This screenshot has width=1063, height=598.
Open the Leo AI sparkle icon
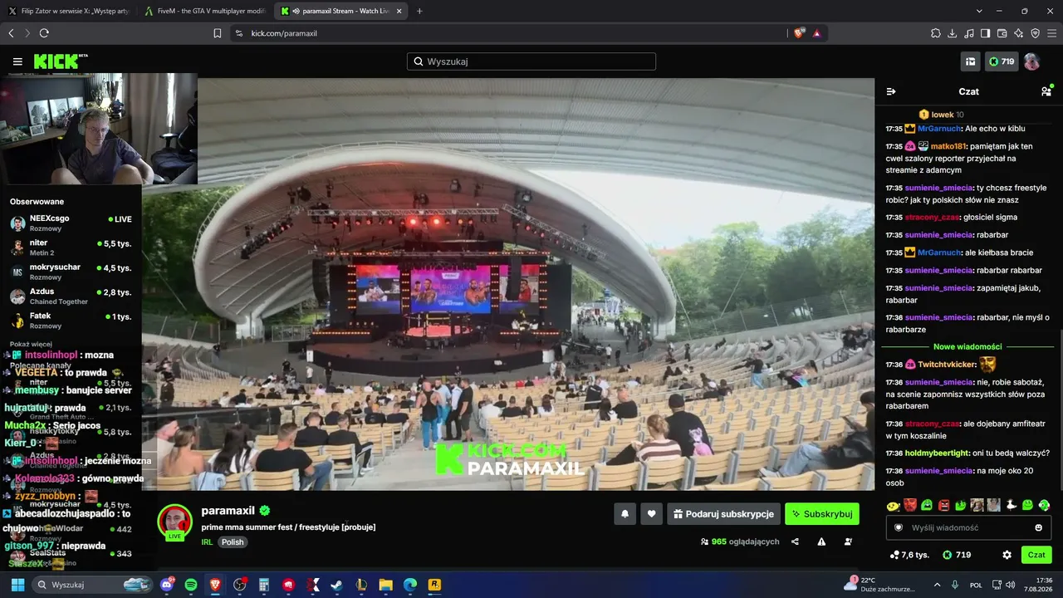pos(1018,33)
